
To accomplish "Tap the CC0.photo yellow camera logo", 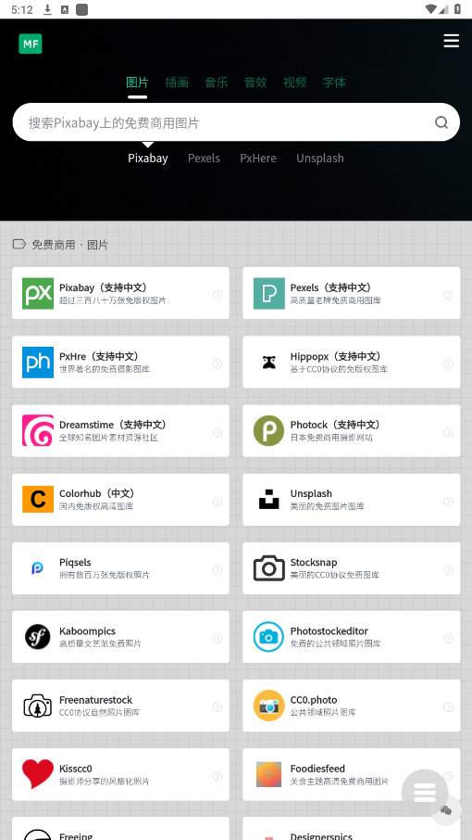I will tap(269, 706).
